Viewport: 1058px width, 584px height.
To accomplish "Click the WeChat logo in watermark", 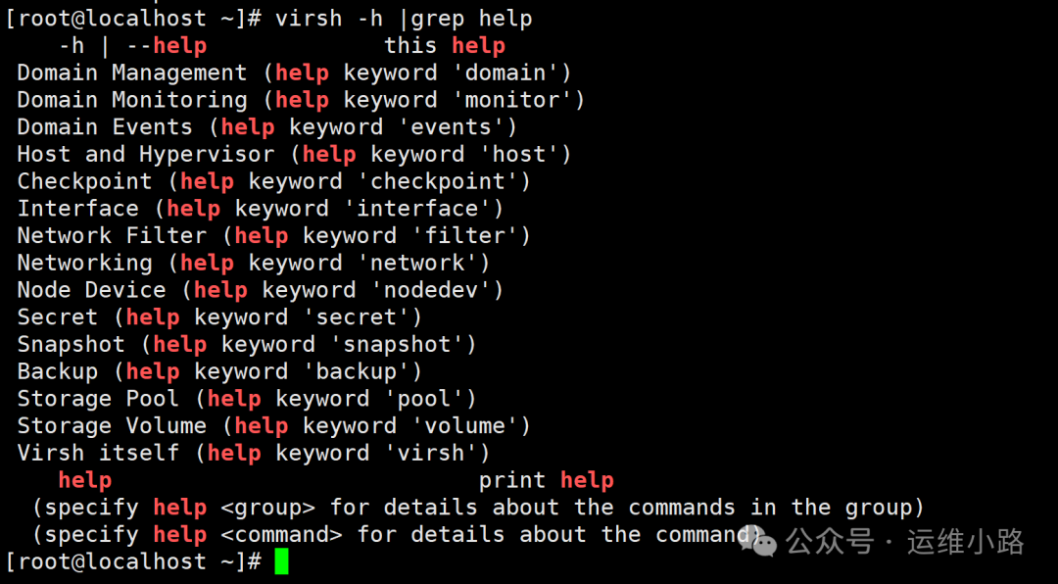I will 758,542.
